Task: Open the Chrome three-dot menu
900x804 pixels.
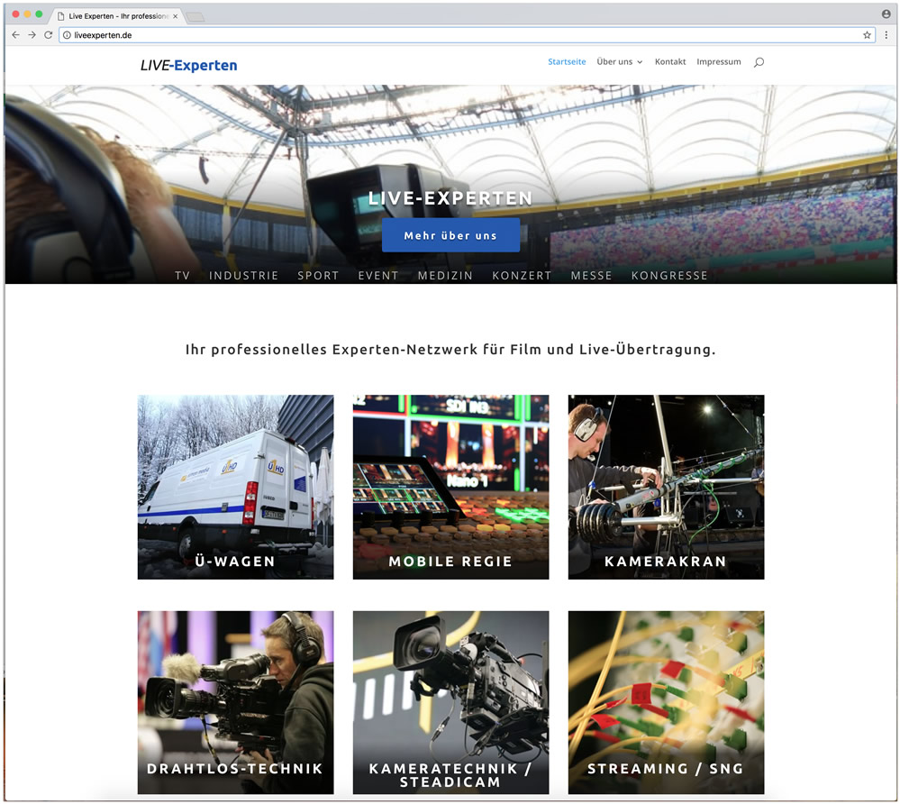Action: click(x=886, y=35)
